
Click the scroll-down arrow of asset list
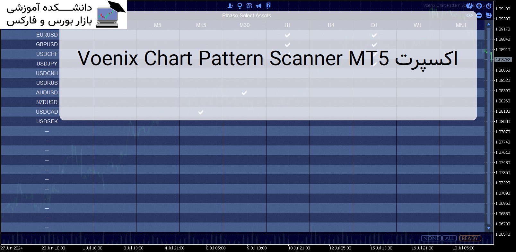[x=489, y=228]
